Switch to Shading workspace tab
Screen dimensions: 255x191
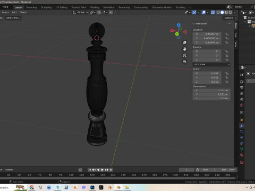(x=95, y=7)
